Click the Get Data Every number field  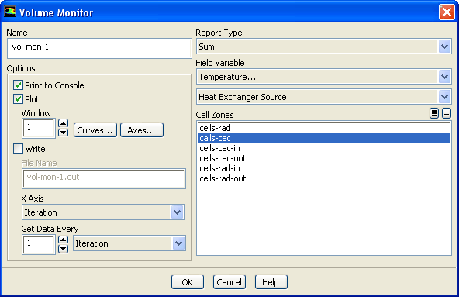coord(39,244)
